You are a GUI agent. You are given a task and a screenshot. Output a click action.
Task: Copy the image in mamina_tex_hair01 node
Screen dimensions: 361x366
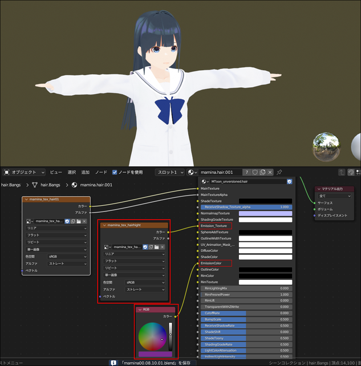(73, 221)
